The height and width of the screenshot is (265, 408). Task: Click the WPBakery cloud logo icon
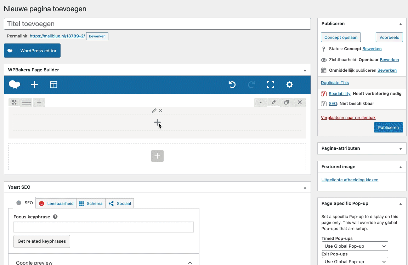click(x=15, y=84)
